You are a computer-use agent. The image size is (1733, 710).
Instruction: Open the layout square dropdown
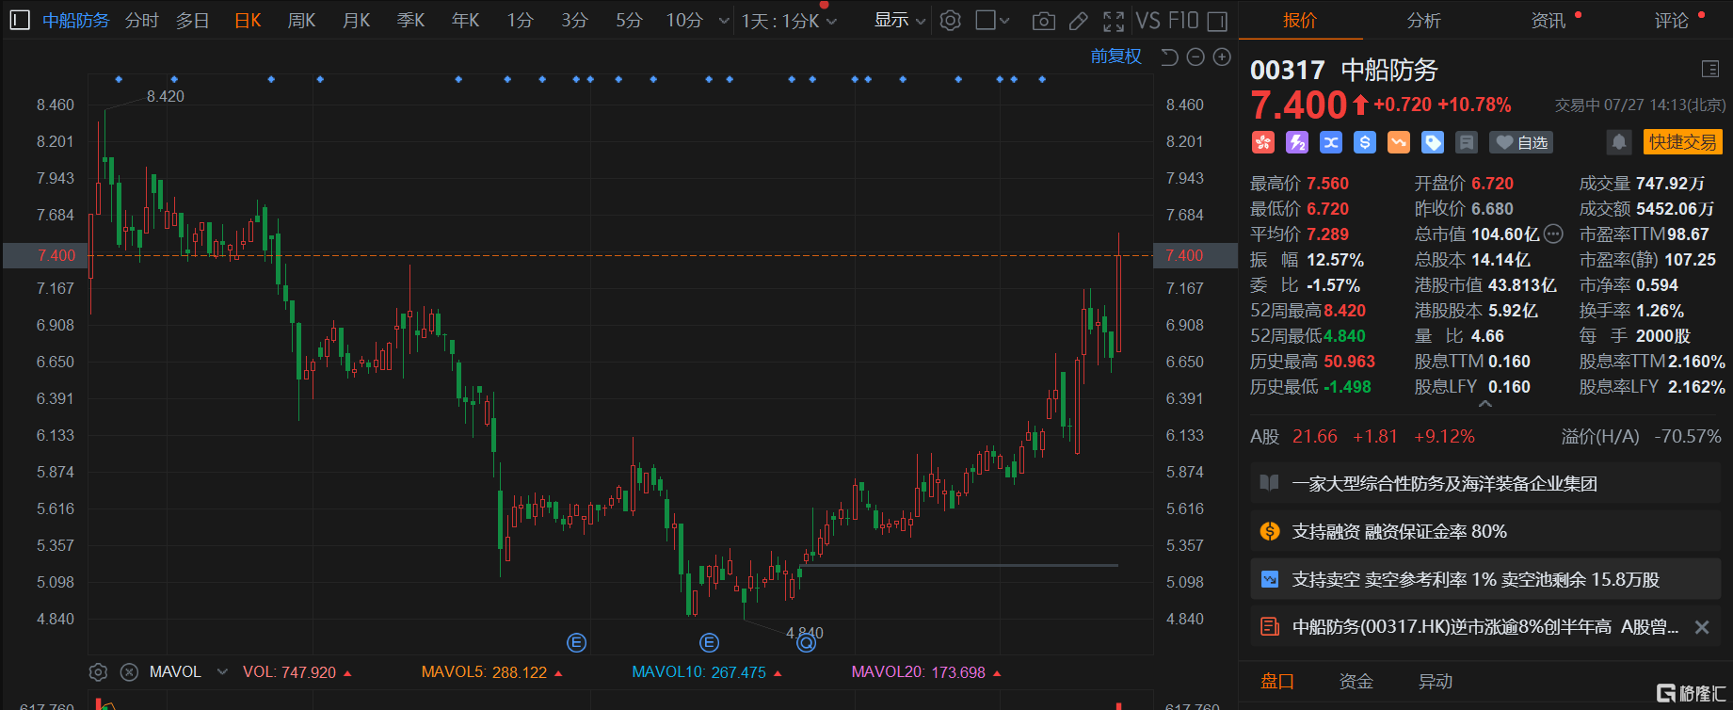(992, 20)
